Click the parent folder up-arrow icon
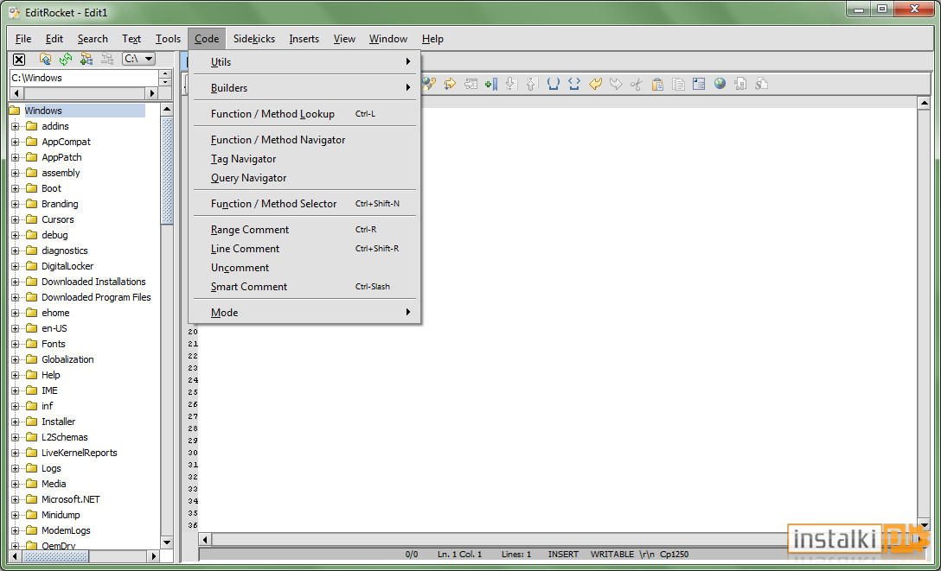The height and width of the screenshot is (571, 941). pyautogui.click(x=45, y=59)
